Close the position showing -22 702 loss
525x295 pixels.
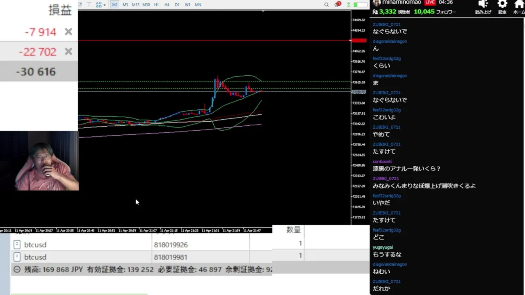[68, 51]
